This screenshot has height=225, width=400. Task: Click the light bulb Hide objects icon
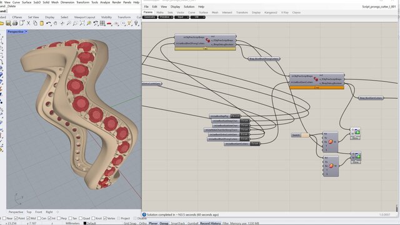[x=136, y=24]
